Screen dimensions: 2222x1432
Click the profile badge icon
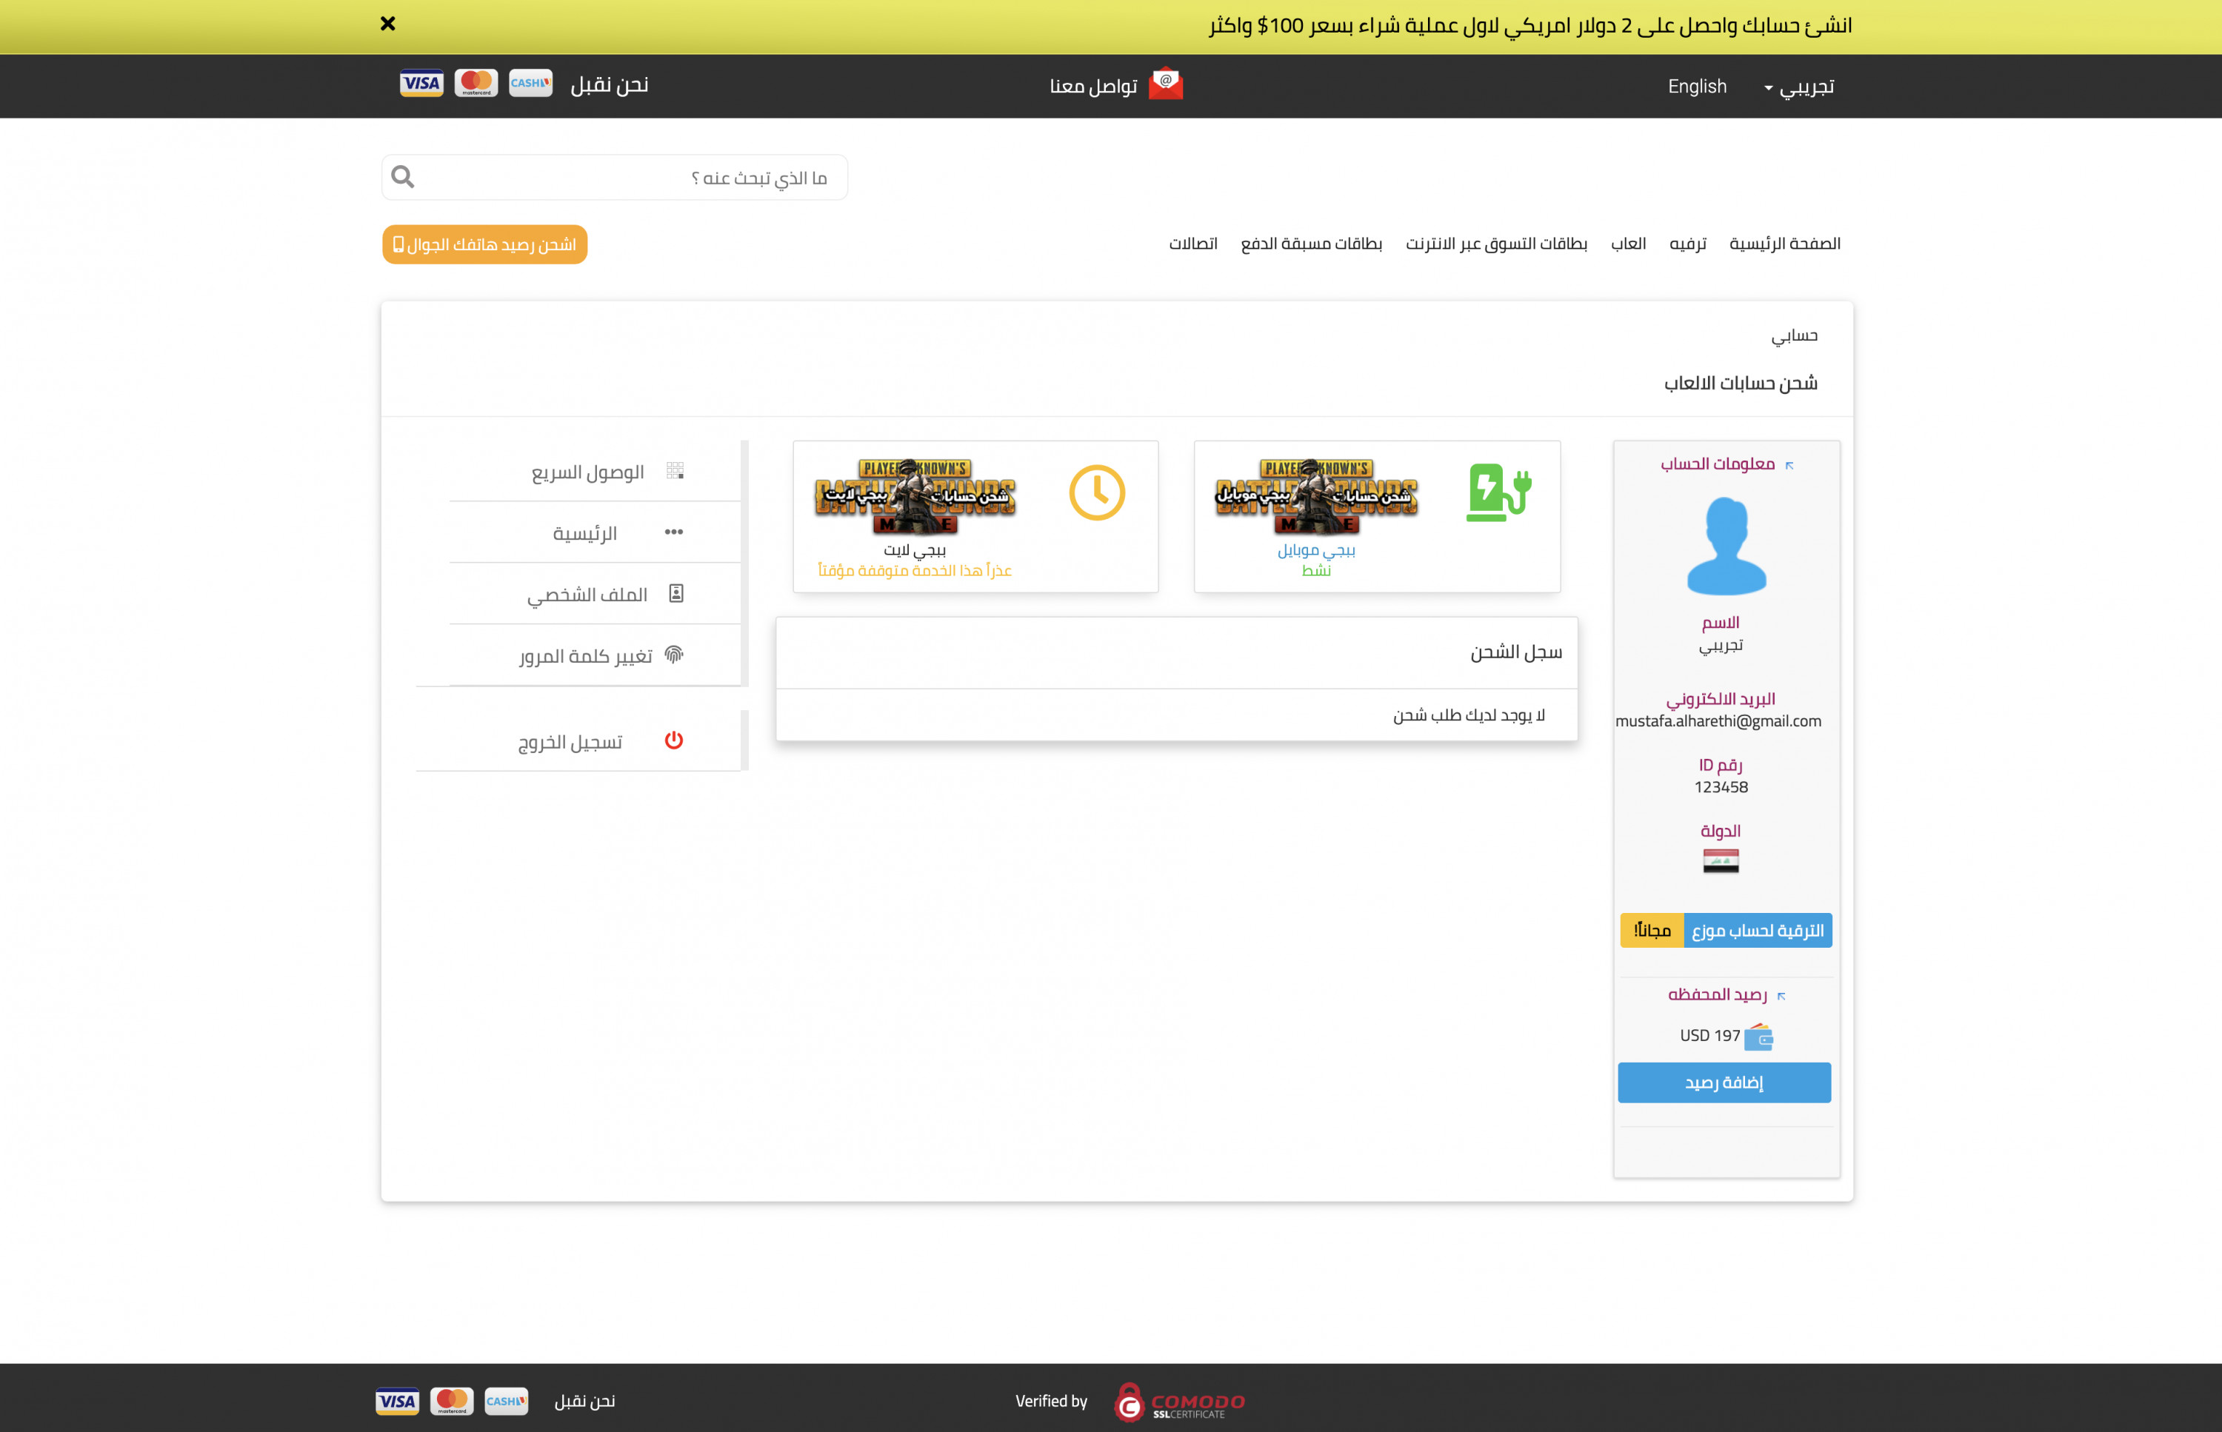coord(676,593)
